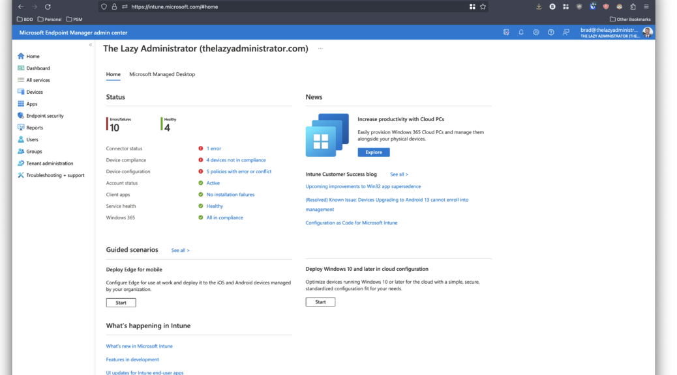677x375 pixels.
Task: Collapse the left navigation sidebar
Action: [x=91, y=45]
